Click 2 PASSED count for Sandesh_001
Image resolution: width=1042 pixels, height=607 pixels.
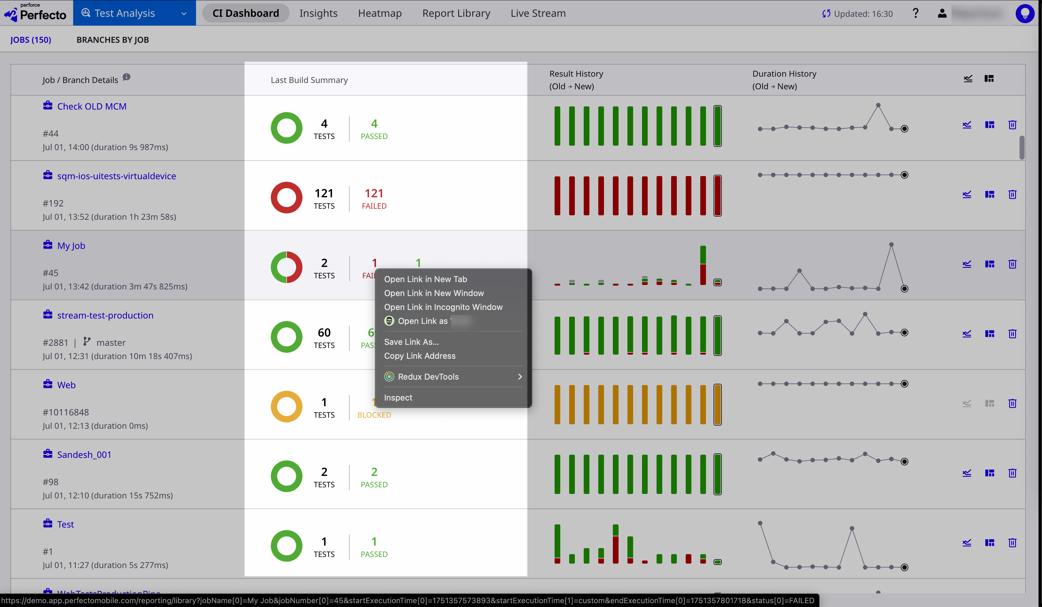click(374, 477)
